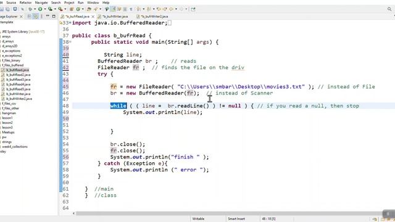Select b_bufrRead4.java in Package Explorer
Viewport: 395px width, 222px height.
point(18,84)
